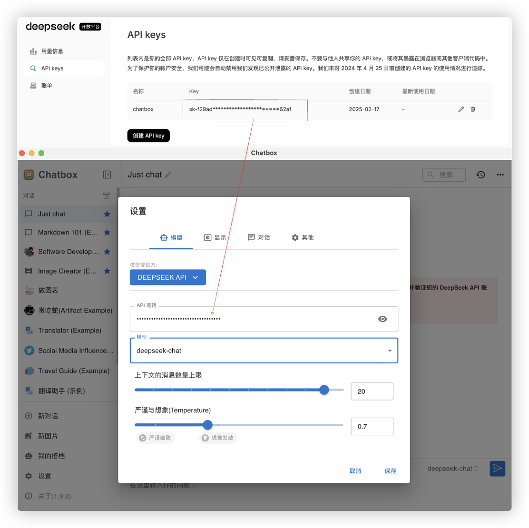Toggle star on Software Developer conversation
This screenshot has height=528, width=529.
pyautogui.click(x=107, y=252)
